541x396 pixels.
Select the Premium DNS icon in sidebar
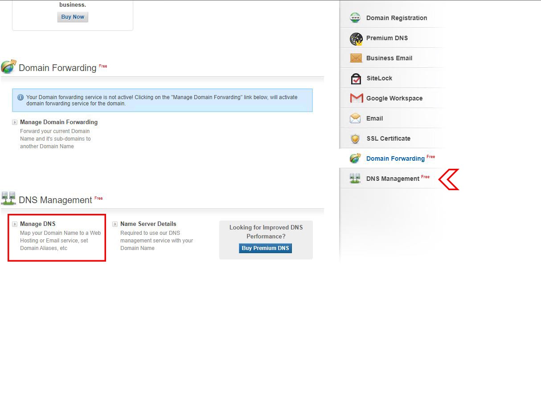point(355,38)
